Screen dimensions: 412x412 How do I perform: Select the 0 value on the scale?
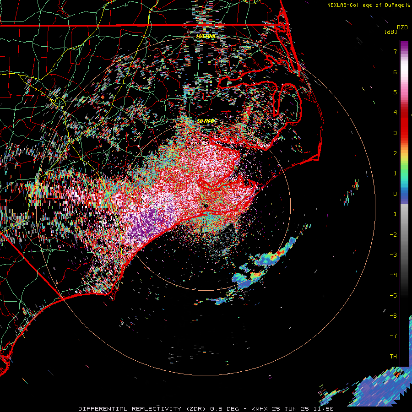coord(395,194)
